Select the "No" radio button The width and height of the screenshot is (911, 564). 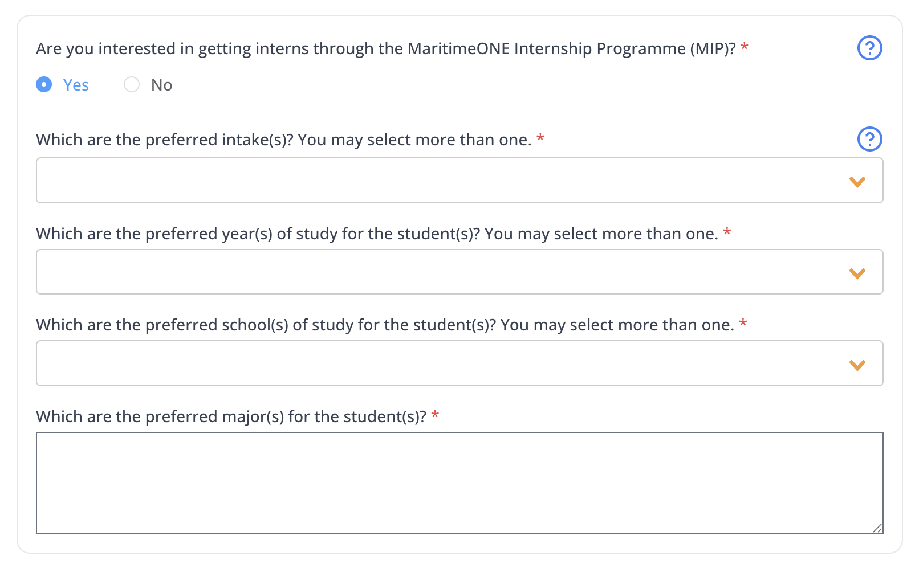[x=132, y=85]
